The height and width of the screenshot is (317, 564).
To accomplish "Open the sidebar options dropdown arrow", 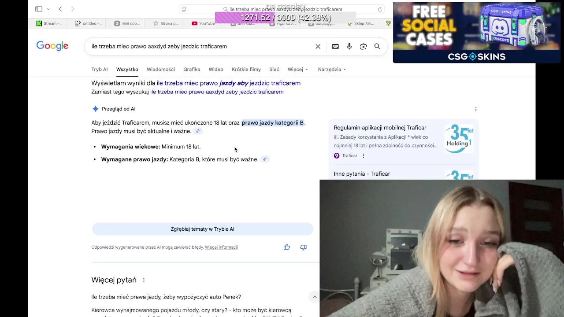I will tap(48, 9).
